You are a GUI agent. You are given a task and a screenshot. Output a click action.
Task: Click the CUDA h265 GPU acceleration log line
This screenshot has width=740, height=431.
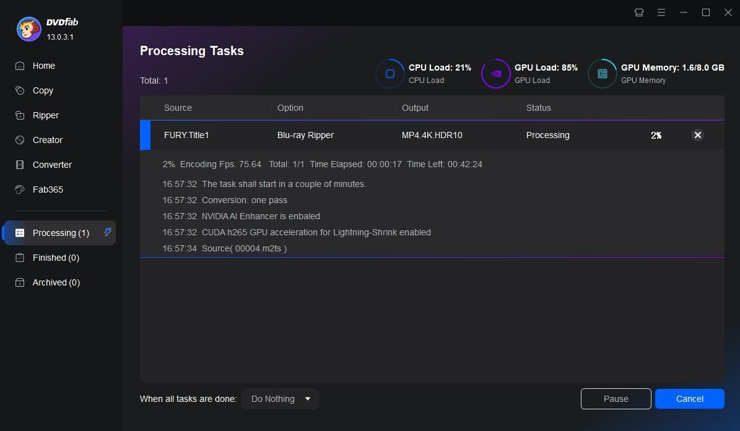point(297,232)
